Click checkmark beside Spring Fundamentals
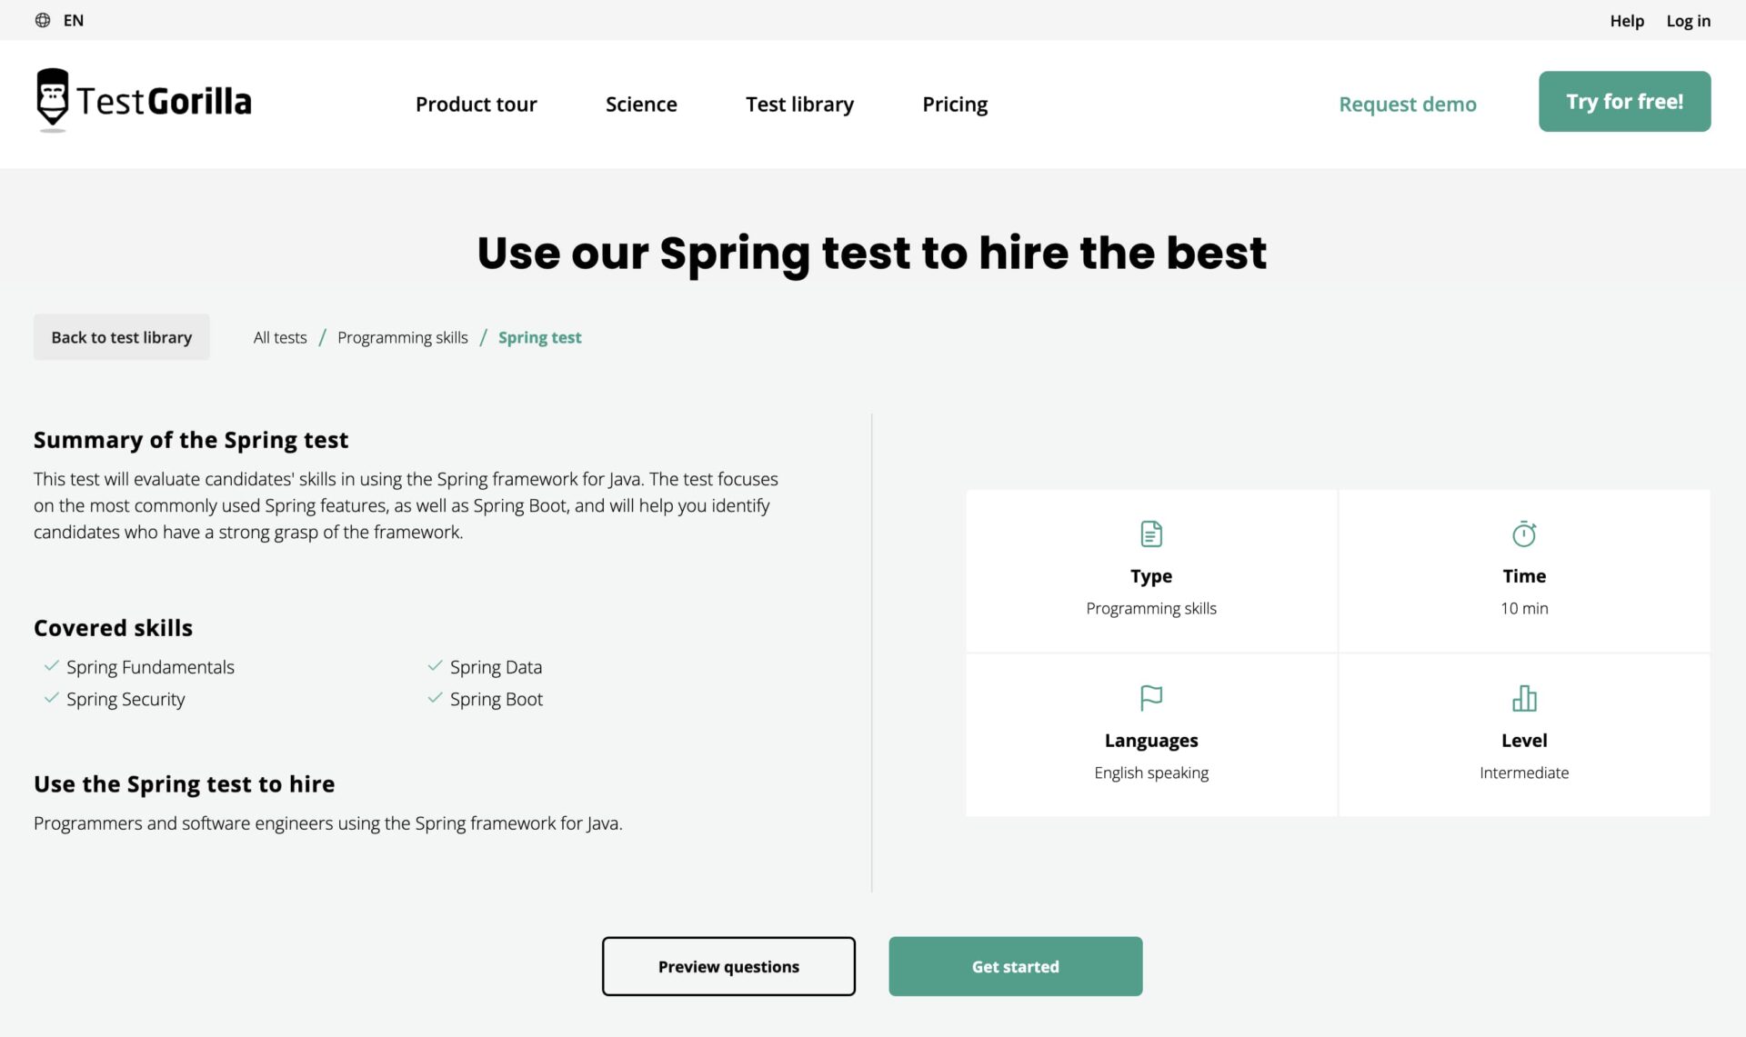1746x1037 pixels. tap(52, 666)
